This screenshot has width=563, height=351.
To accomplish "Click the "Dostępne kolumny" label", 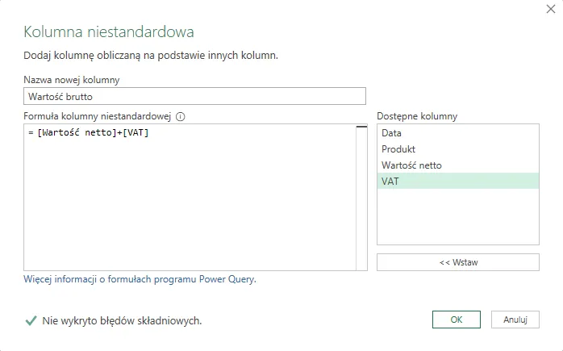I will pyautogui.click(x=417, y=116).
